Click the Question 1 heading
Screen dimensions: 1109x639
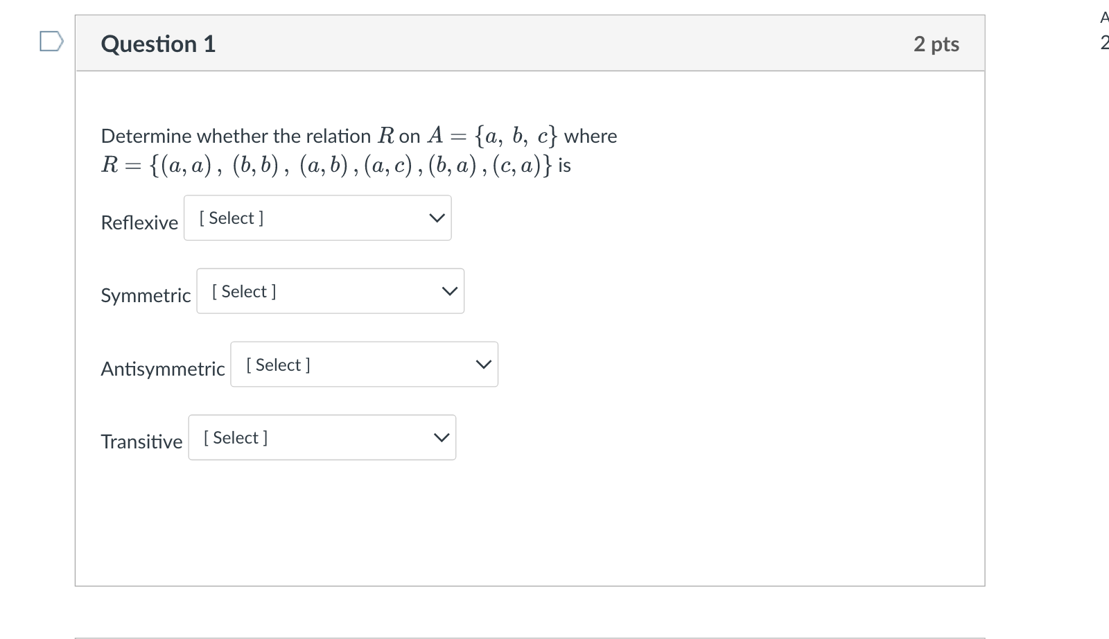coord(158,44)
